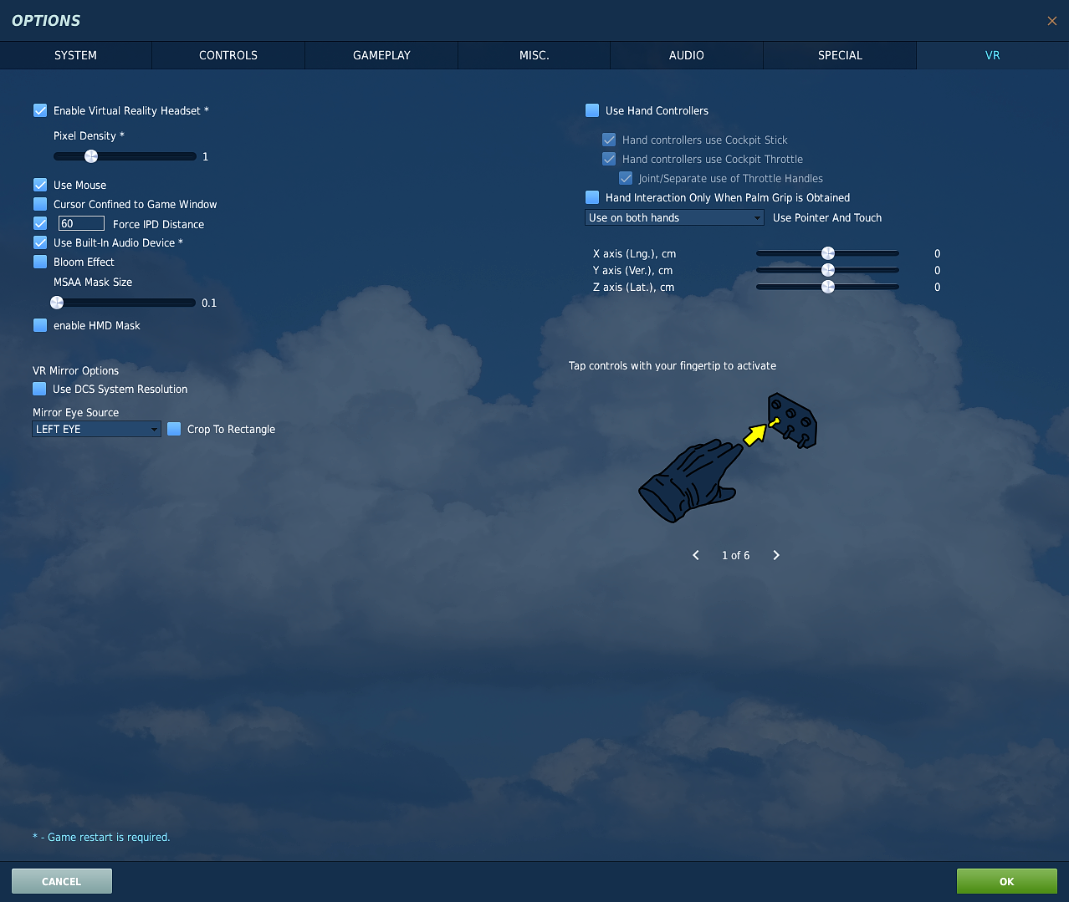Image resolution: width=1069 pixels, height=902 pixels.
Task: Toggle the Force IPD Distance checkbox
Action: (x=40, y=223)
